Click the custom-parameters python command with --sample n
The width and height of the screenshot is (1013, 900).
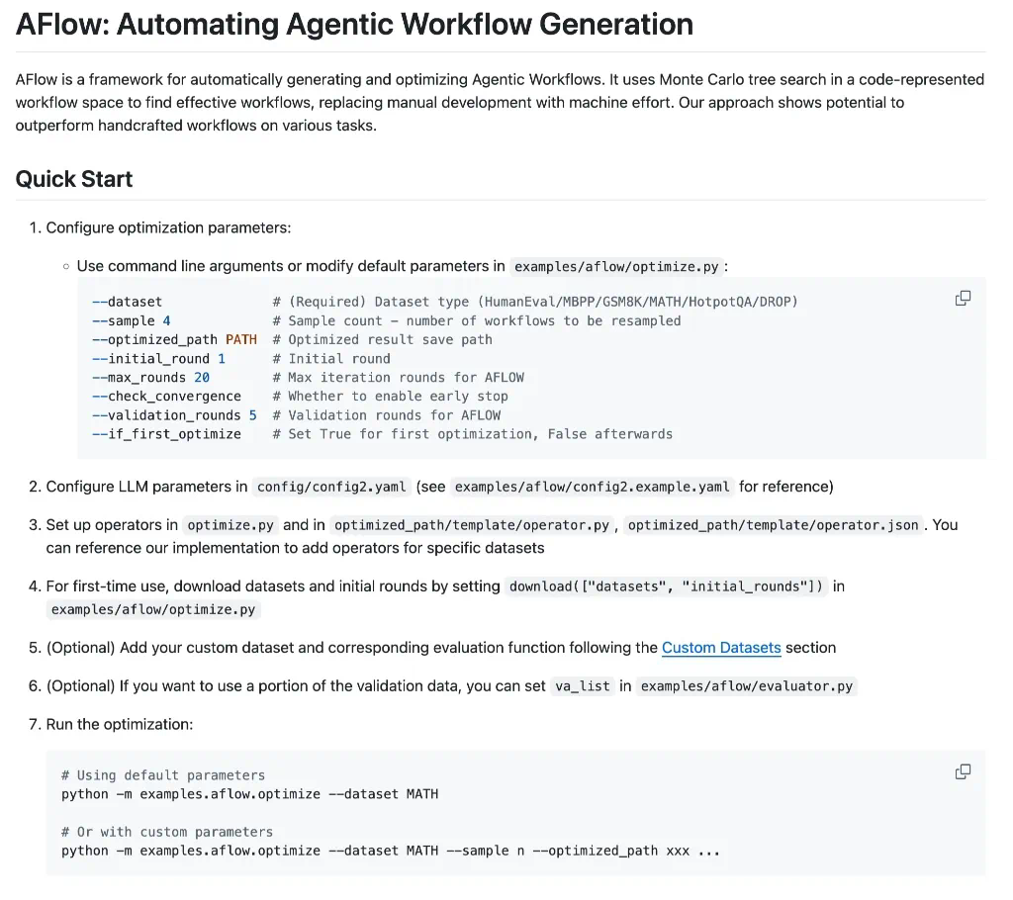[390, 851]
